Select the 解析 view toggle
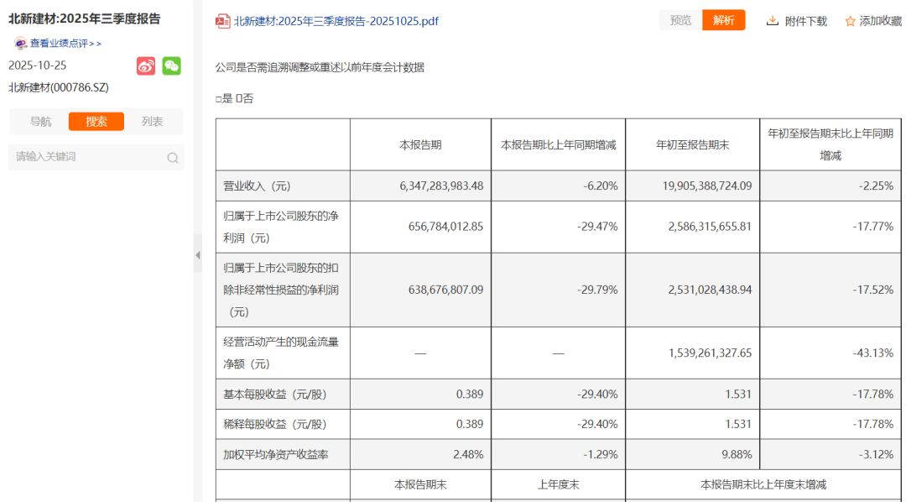This screenshot has width=906, height=502. coord(724,20)
